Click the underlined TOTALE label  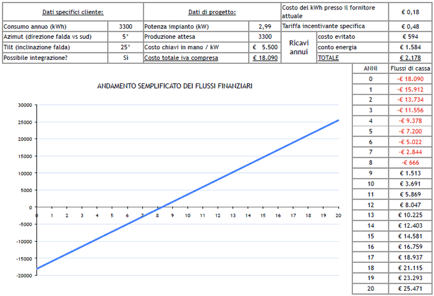point(328,57)
